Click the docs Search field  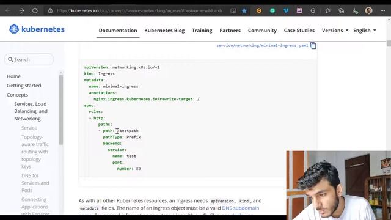(29, 60)
